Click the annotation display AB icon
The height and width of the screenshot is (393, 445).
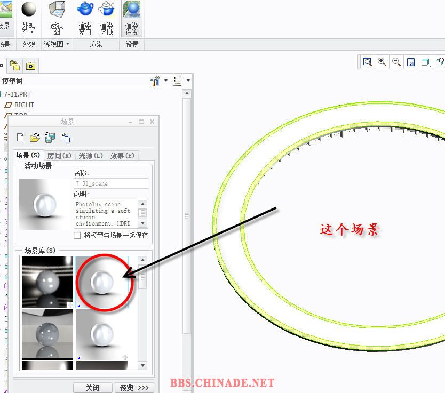tap(440, 62)
